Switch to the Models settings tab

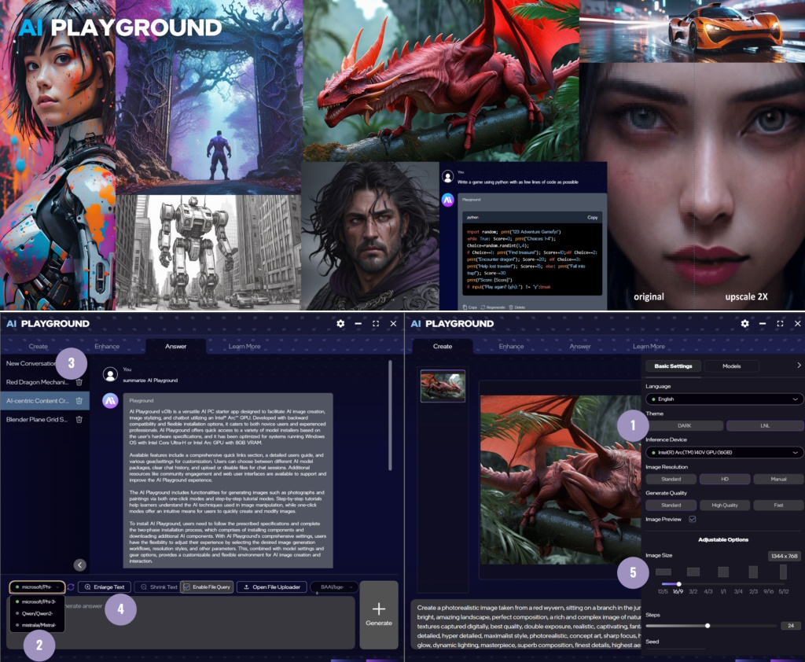tap(731, 366)
